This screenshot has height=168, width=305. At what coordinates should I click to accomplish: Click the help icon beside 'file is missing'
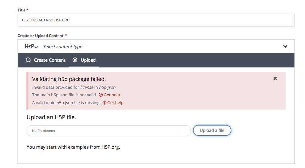coord(104,103)
